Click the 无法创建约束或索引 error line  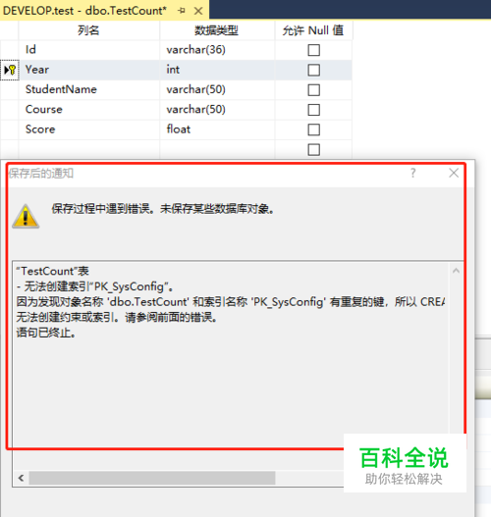pos(117,317)
